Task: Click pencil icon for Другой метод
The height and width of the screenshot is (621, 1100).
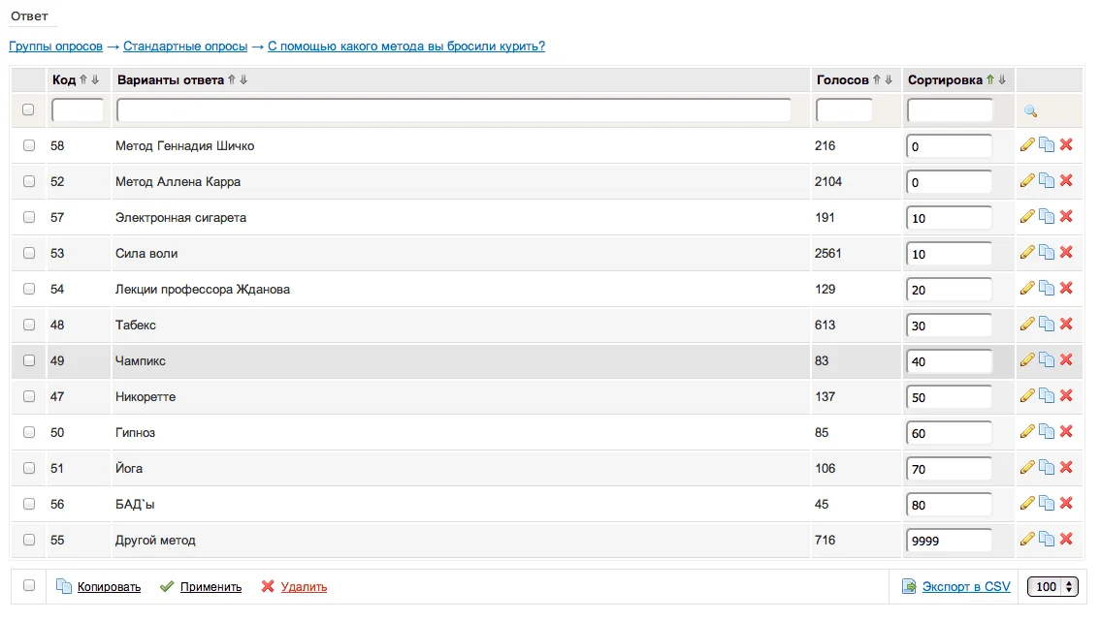Action: pos(1027,540)
